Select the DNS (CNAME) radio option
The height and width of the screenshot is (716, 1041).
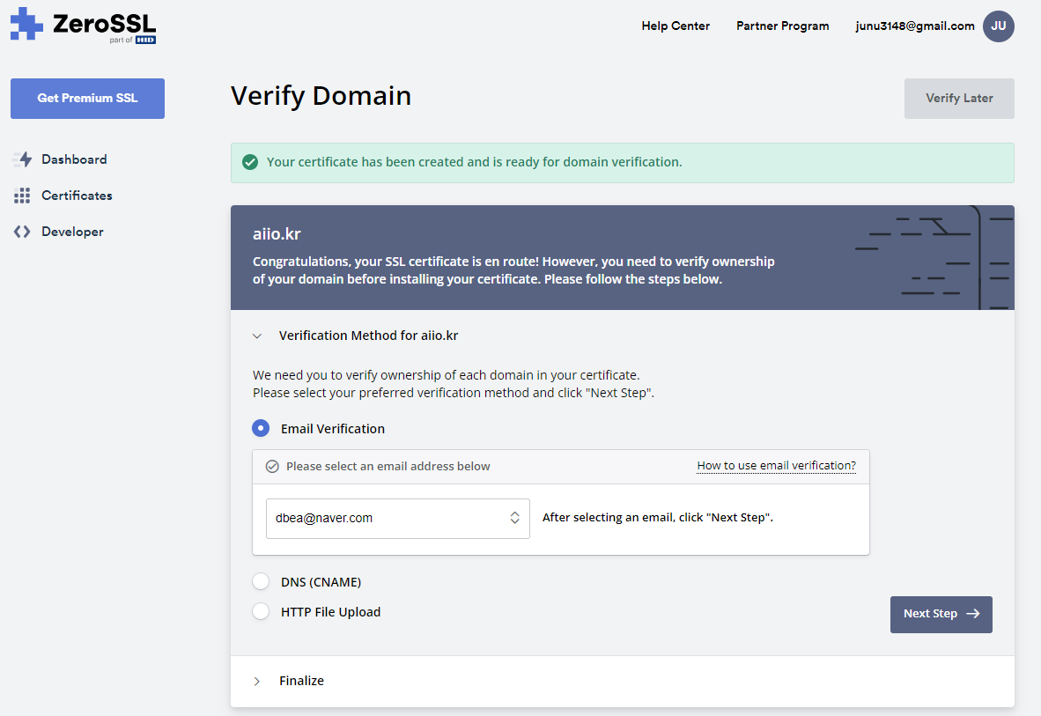pos(261,582)
